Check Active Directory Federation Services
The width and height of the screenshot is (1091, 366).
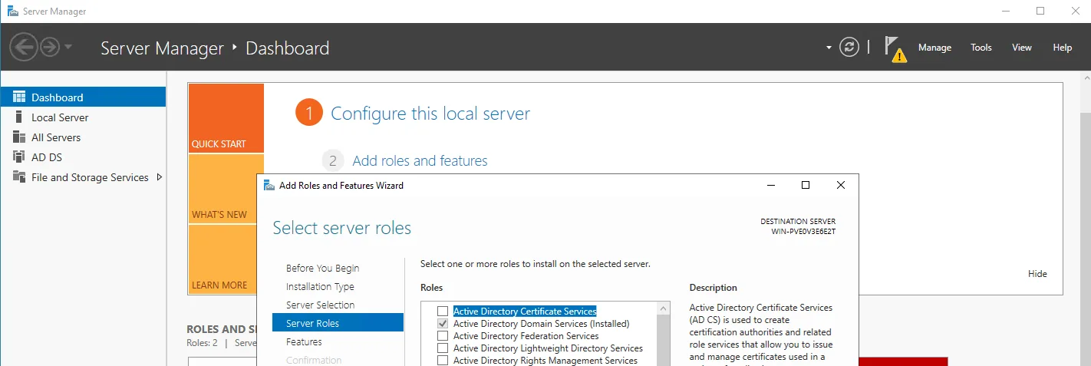(443, 336)
